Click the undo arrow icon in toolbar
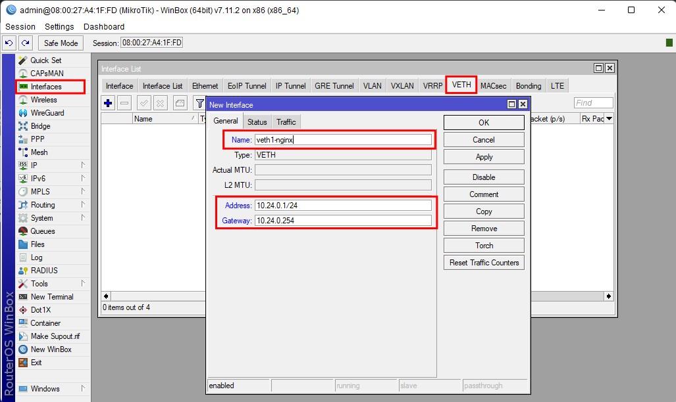The width and height of the screenshot is (676, 402). click(9, 43)
